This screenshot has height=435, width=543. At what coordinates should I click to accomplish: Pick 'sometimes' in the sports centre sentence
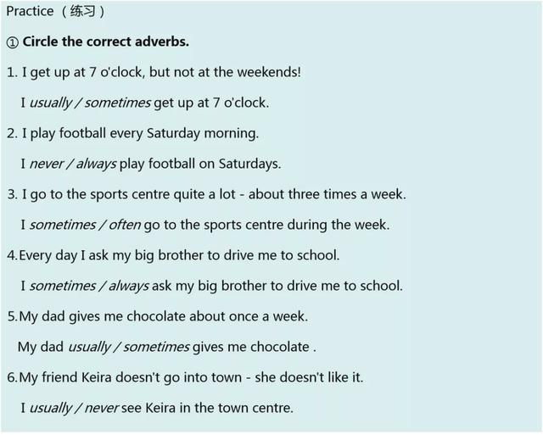[x=63, y=225]
